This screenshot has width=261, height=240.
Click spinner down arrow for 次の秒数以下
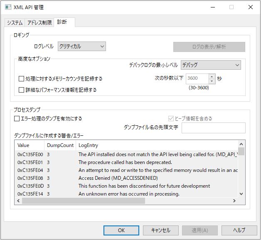point(212,81)
